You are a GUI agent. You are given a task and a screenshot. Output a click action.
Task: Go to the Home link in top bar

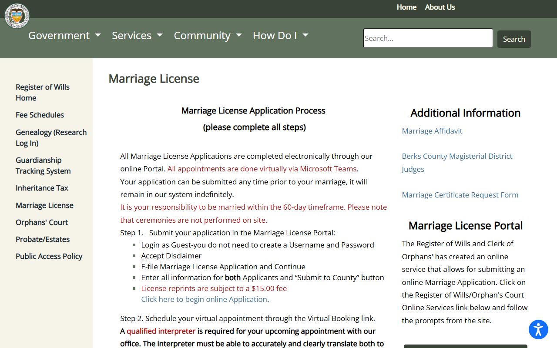[406, 7]
